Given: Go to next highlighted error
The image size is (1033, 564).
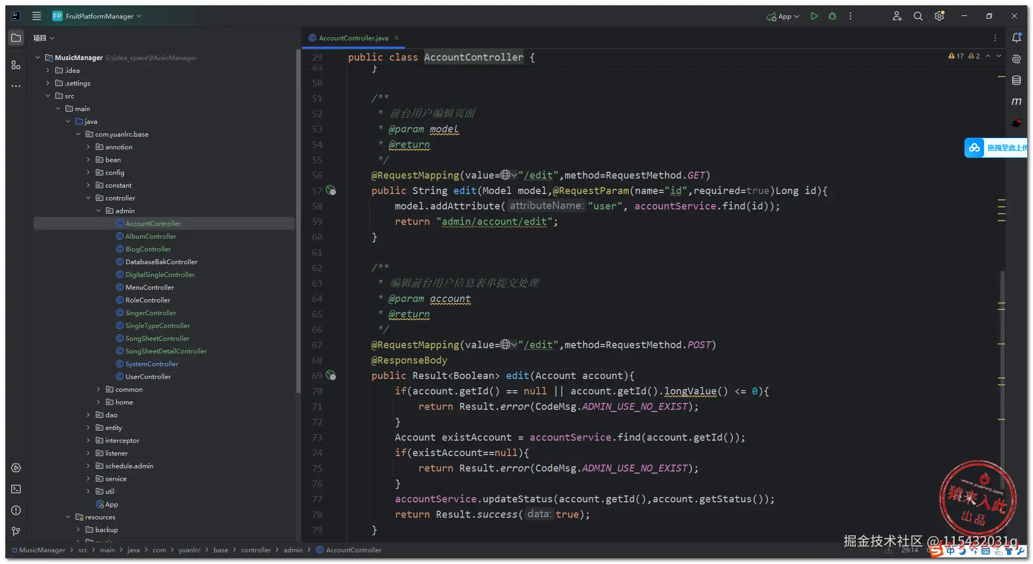Looking at the screenshot, I should point(999,56).
